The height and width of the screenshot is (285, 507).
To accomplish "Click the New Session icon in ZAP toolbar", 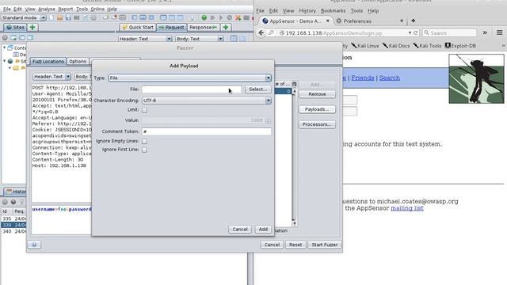I will [51, 17].
